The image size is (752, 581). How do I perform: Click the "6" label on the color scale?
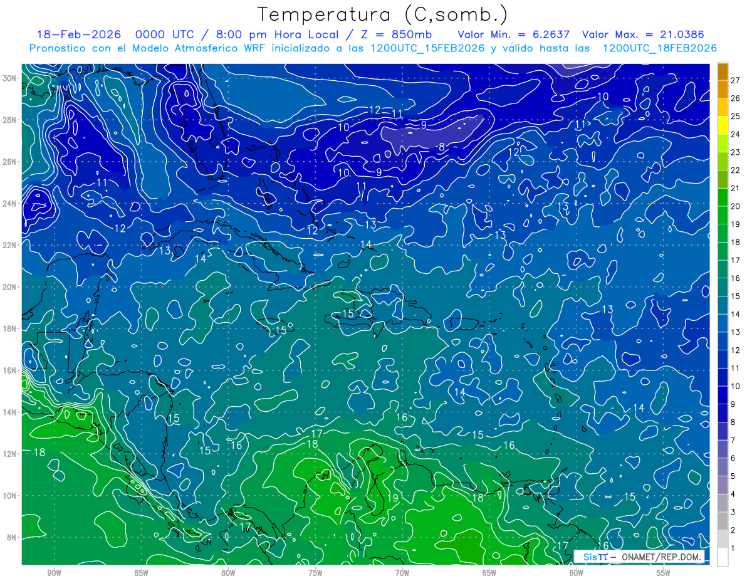click(x=733, y=458)
